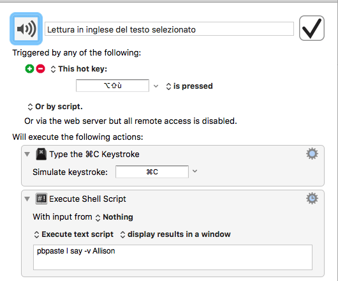Open gear menu for Type Keystroke action

tap(312, 154)
